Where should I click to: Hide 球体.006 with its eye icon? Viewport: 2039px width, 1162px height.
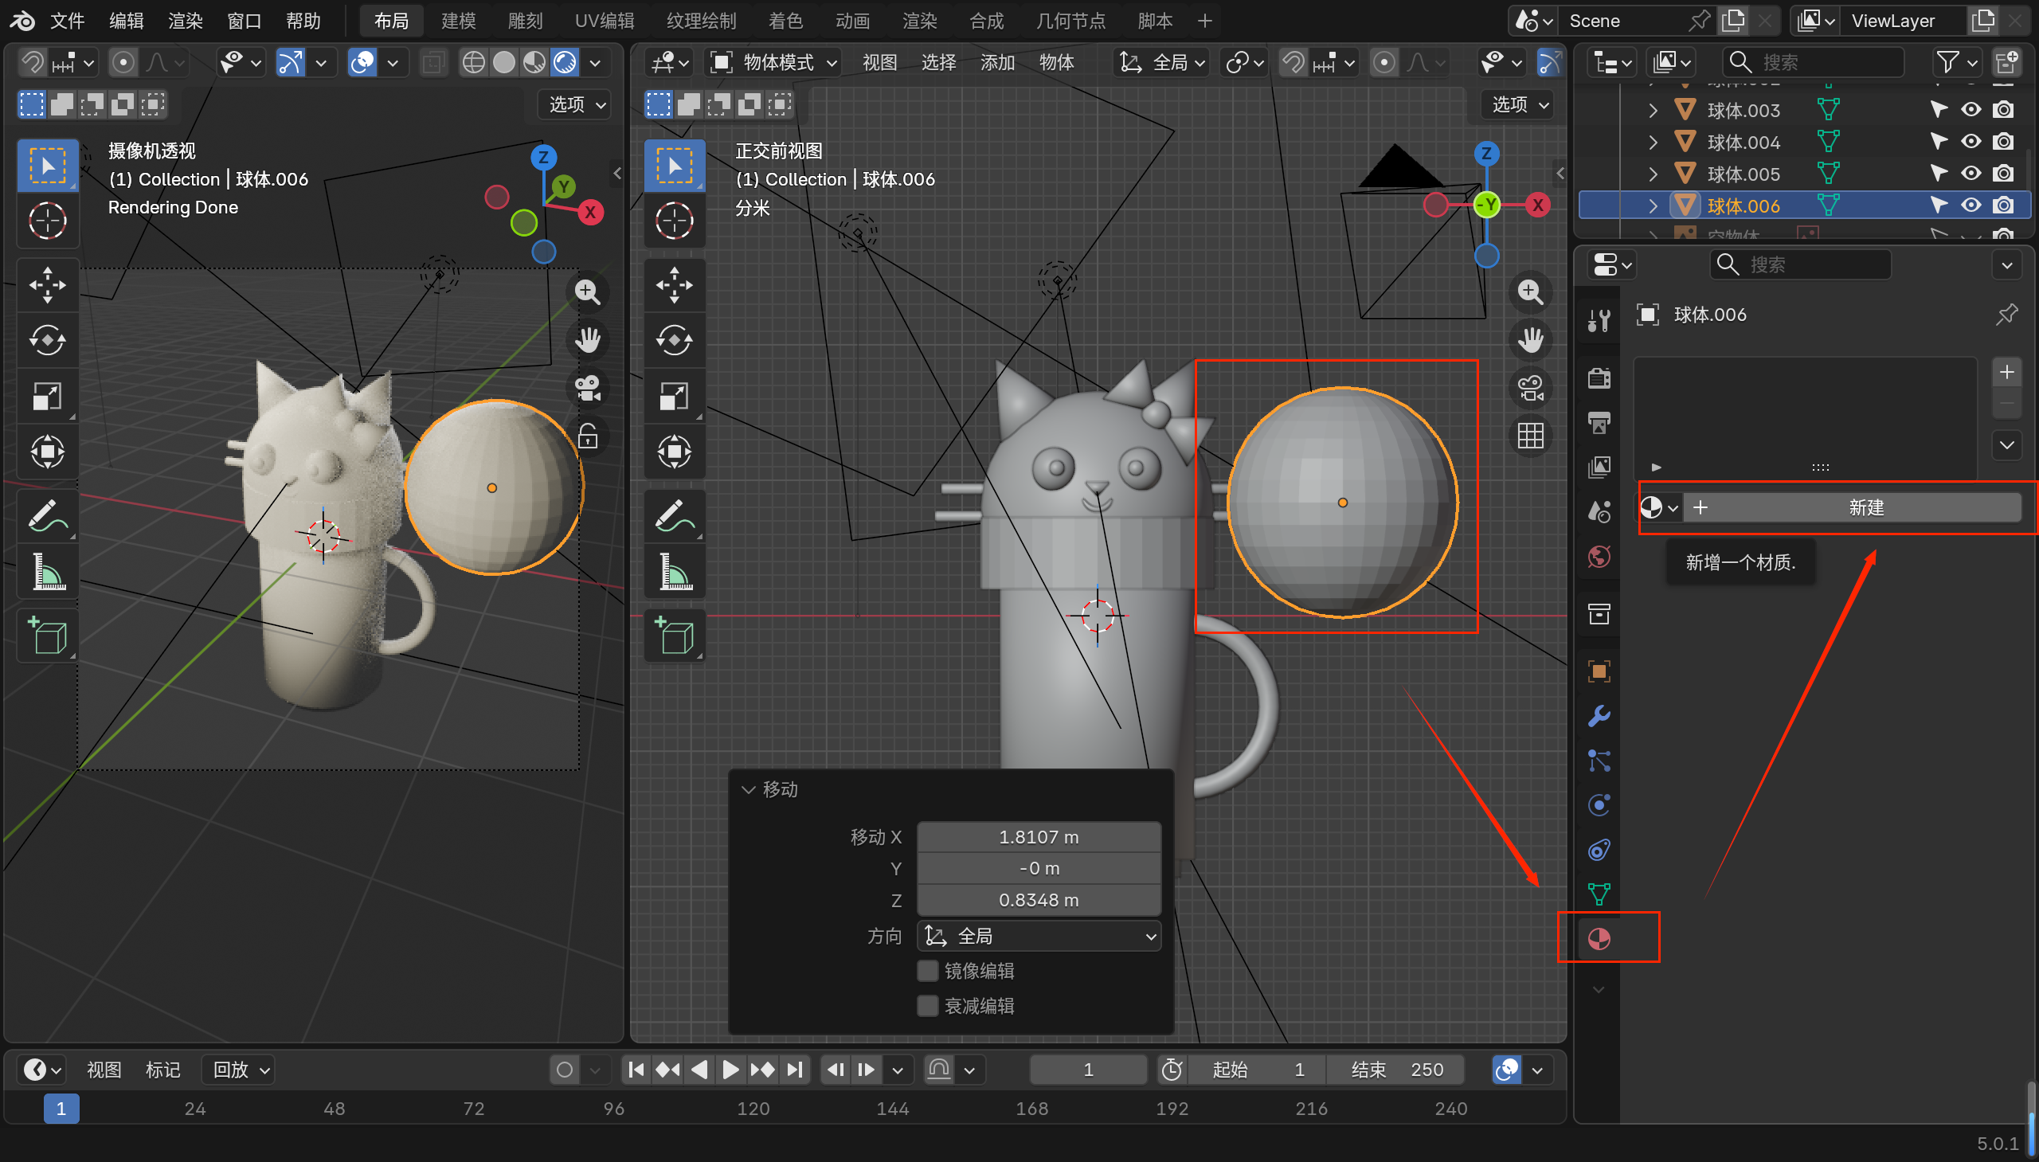1971,206
